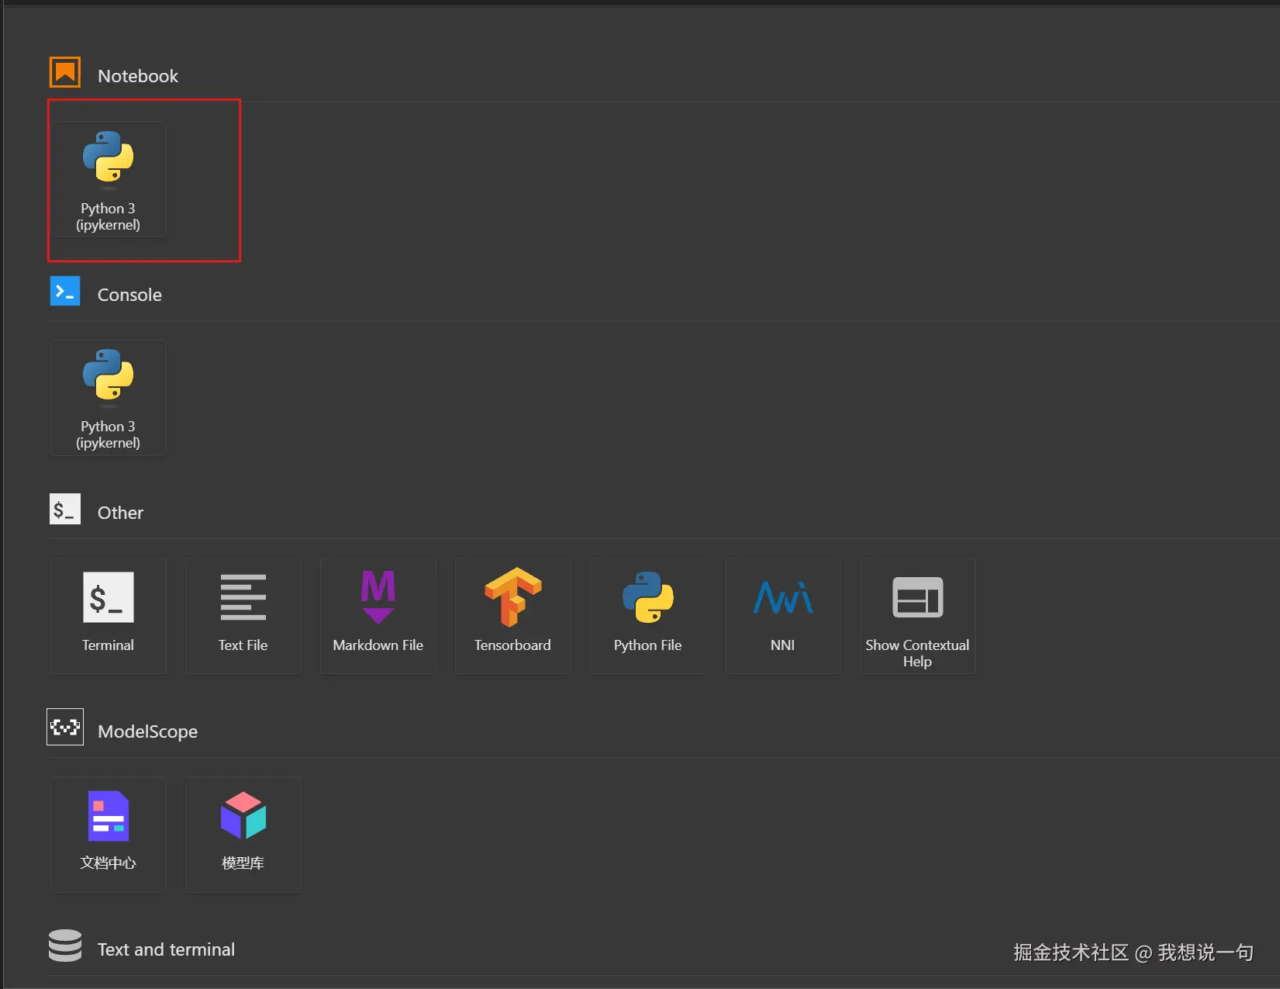1280x989 pixels.
Task: Select the "Notebook" section heading text
Action: click(x=138, y=76)
